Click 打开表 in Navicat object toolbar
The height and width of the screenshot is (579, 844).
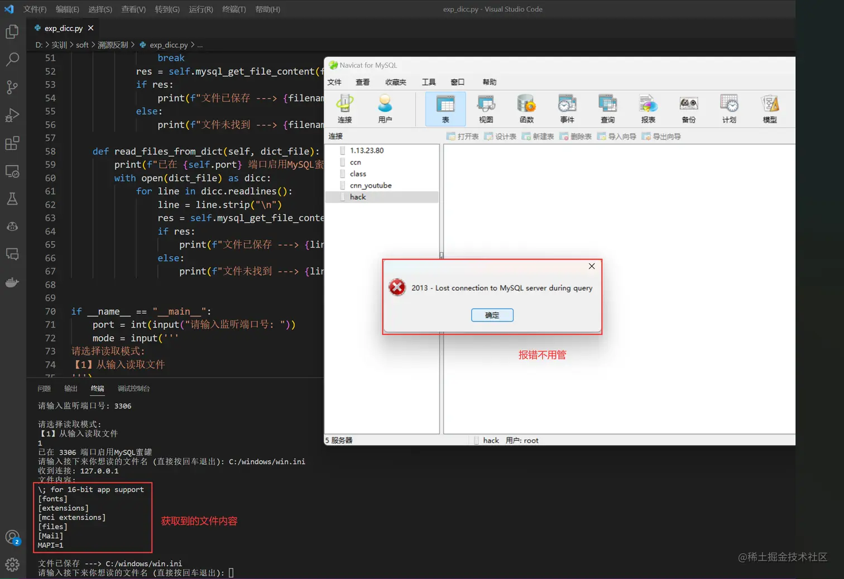(x=463, y=136)
